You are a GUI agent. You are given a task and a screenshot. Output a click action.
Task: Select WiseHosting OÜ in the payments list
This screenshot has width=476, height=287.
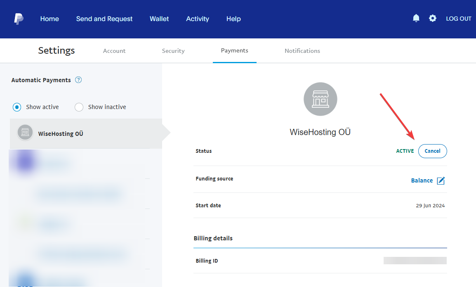(x=86, y=133)
